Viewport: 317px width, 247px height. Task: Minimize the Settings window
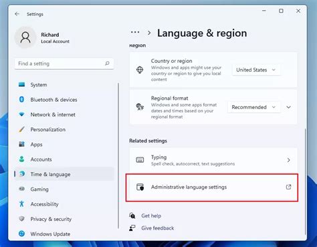(x=264, y=11)
